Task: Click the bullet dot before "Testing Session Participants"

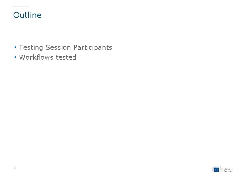Action: tap(16, 48)
